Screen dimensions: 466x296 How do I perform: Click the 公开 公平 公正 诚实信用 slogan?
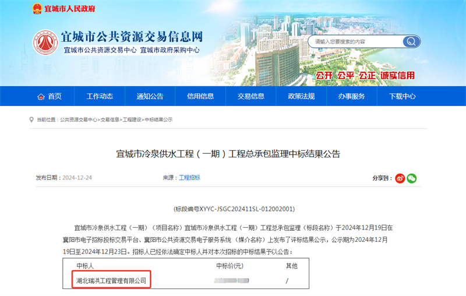[x=365, y=76]
